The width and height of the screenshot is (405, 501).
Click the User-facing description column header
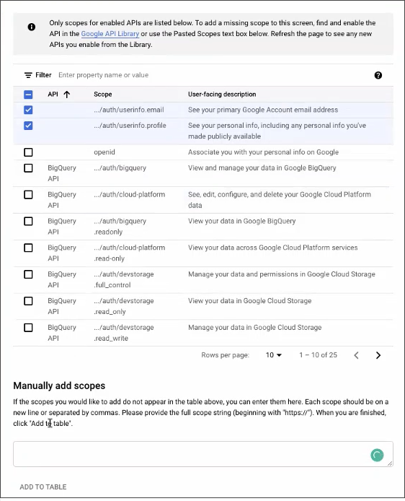point(222,95)
